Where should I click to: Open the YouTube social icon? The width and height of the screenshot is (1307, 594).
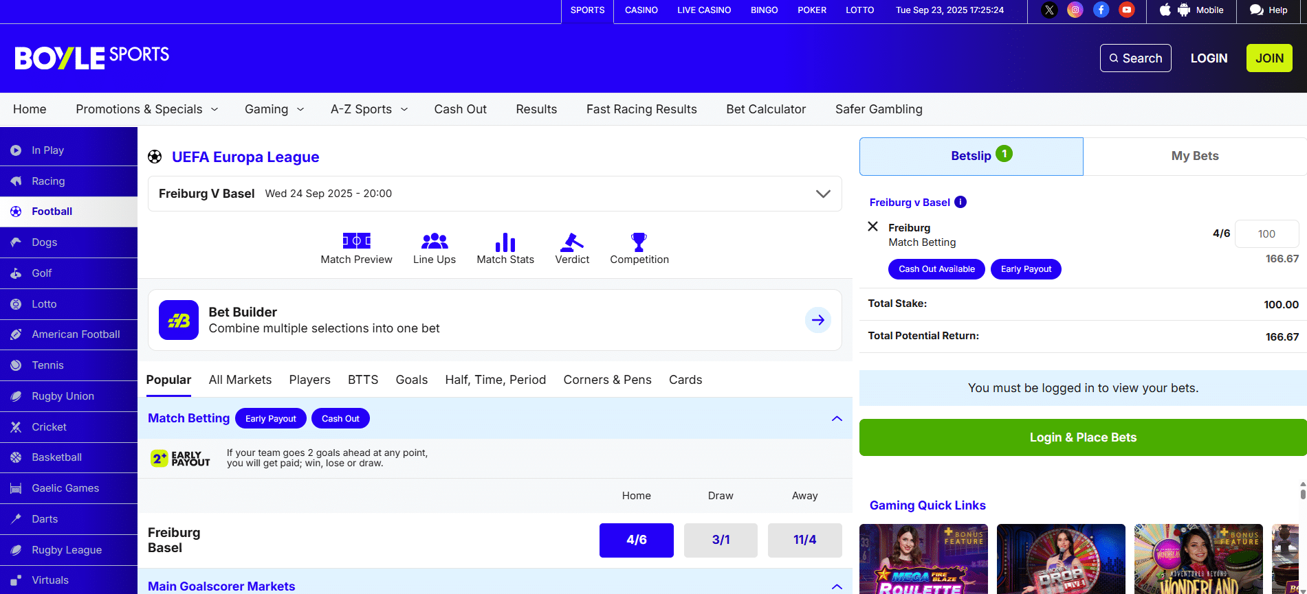pos(1127,10)
